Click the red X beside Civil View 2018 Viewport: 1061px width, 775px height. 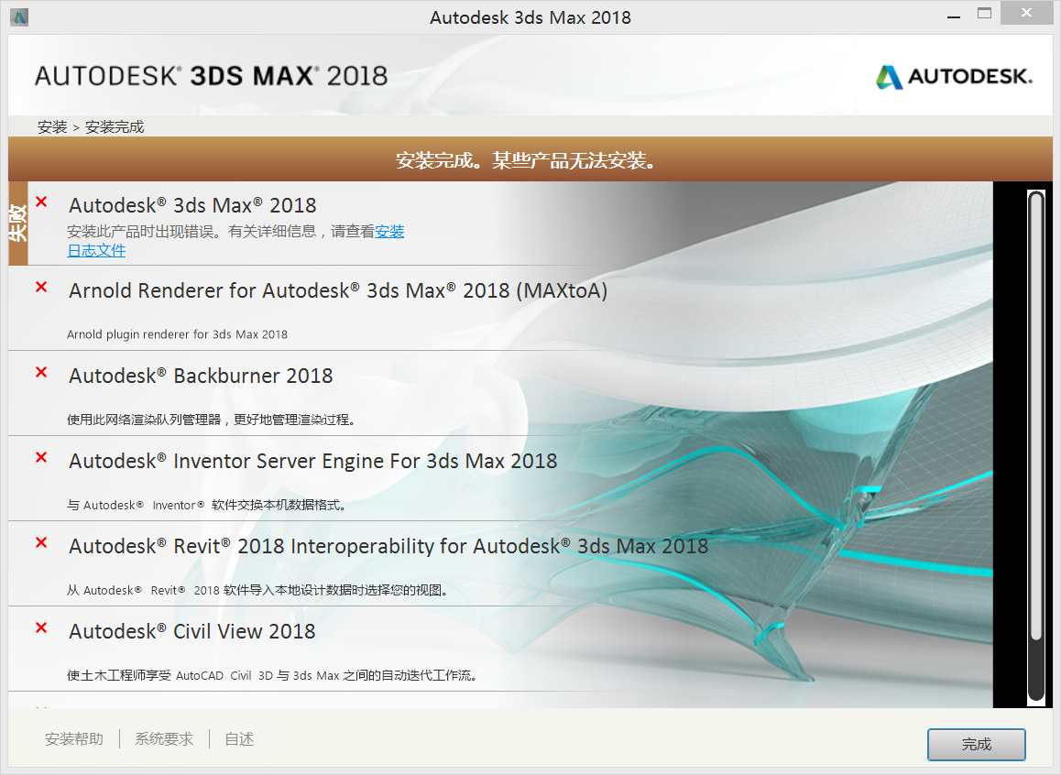(41, 628)
